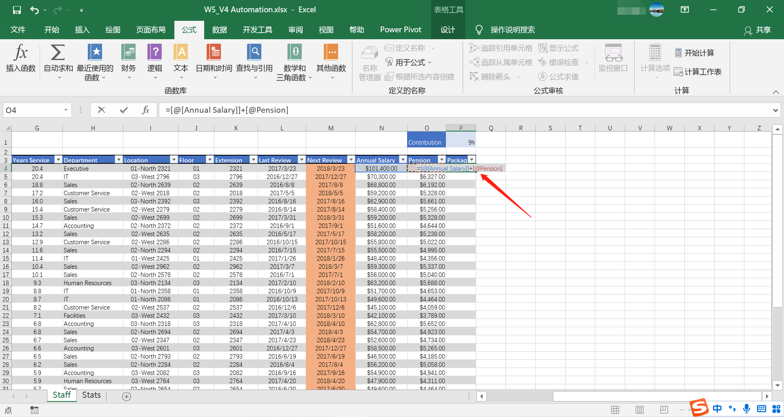784x417 pixels.
Task: Click the 开始计算 button
Action: pyautogui.click(x=695, y=53)
